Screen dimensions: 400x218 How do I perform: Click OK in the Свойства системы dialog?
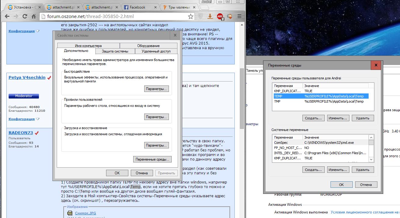pos(117,173)
